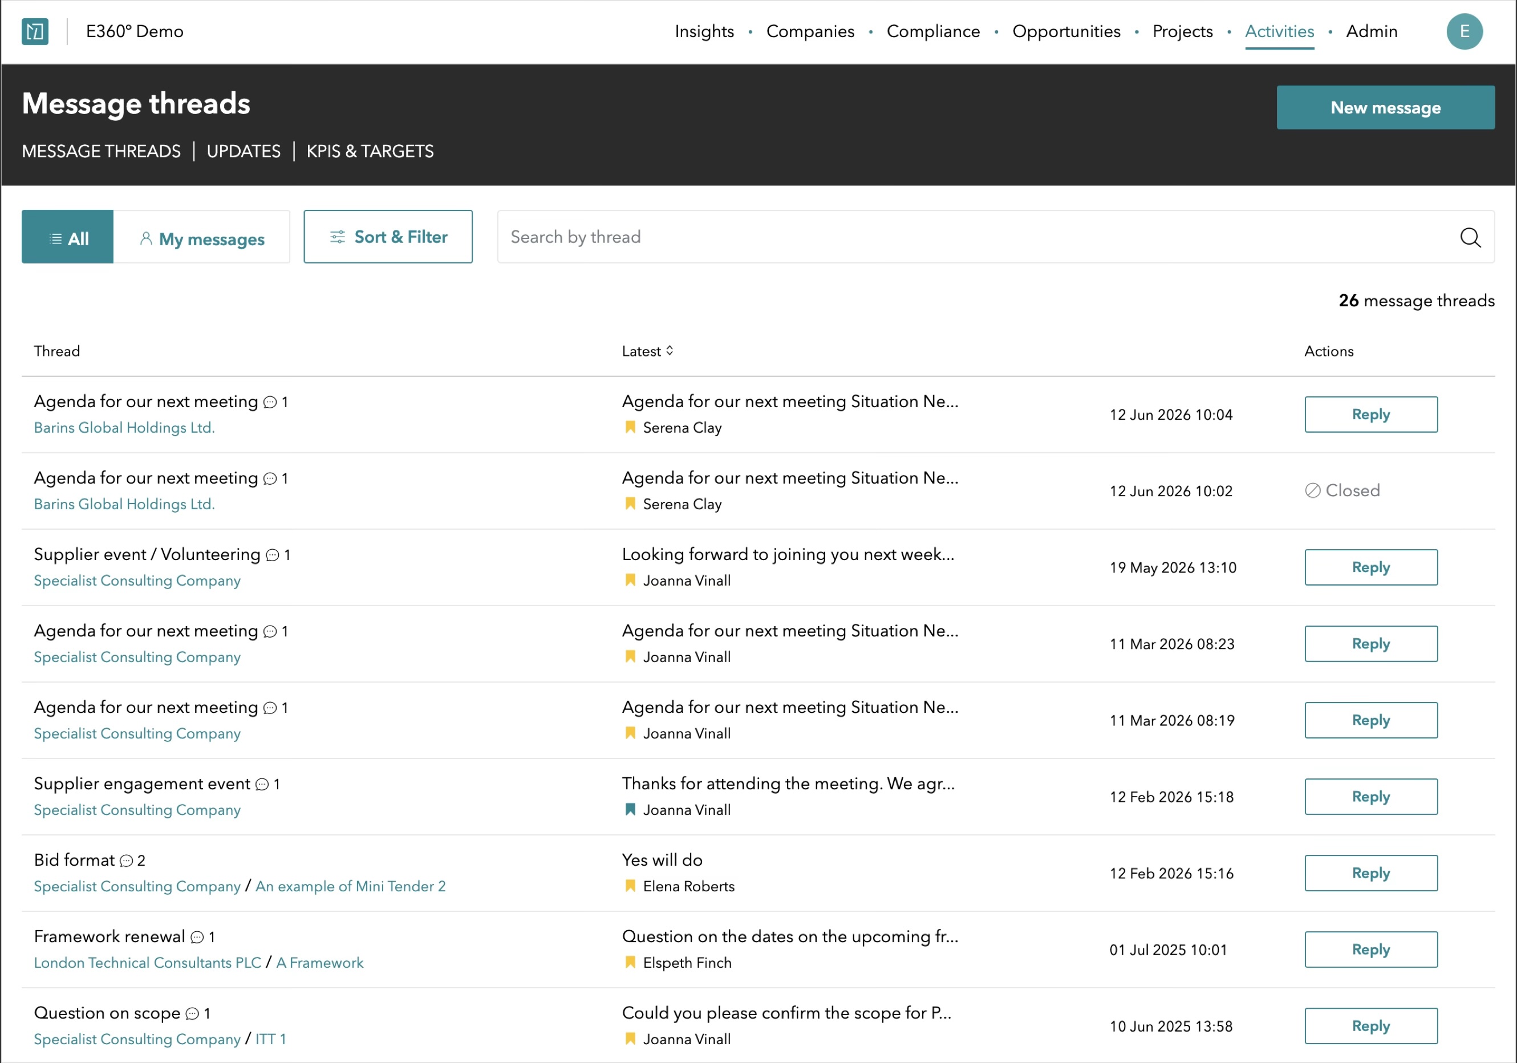Show All message threads
Screen dimensions: 1517x1063
[x=67, y=237]
